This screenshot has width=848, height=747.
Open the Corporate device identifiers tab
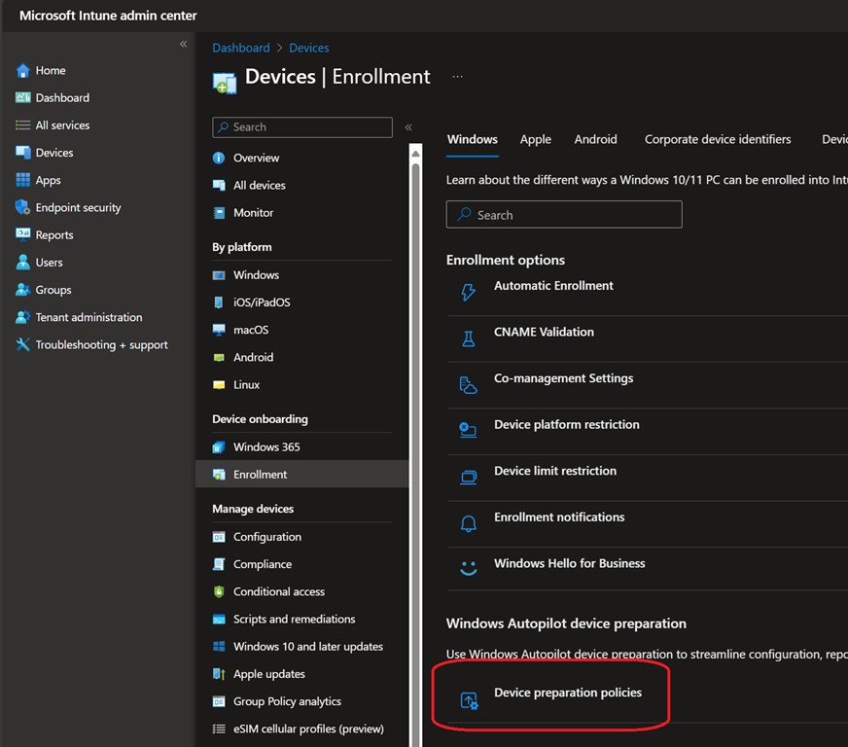tap(717, 140)
